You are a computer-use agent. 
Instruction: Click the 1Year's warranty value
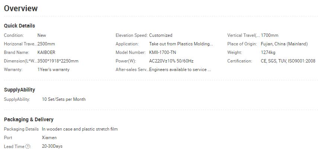53,70
